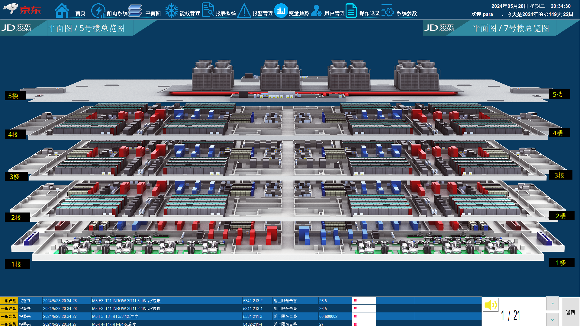Open variable trend chart icon
This screenshot has width=580, height=326.
tap(281, 11)
